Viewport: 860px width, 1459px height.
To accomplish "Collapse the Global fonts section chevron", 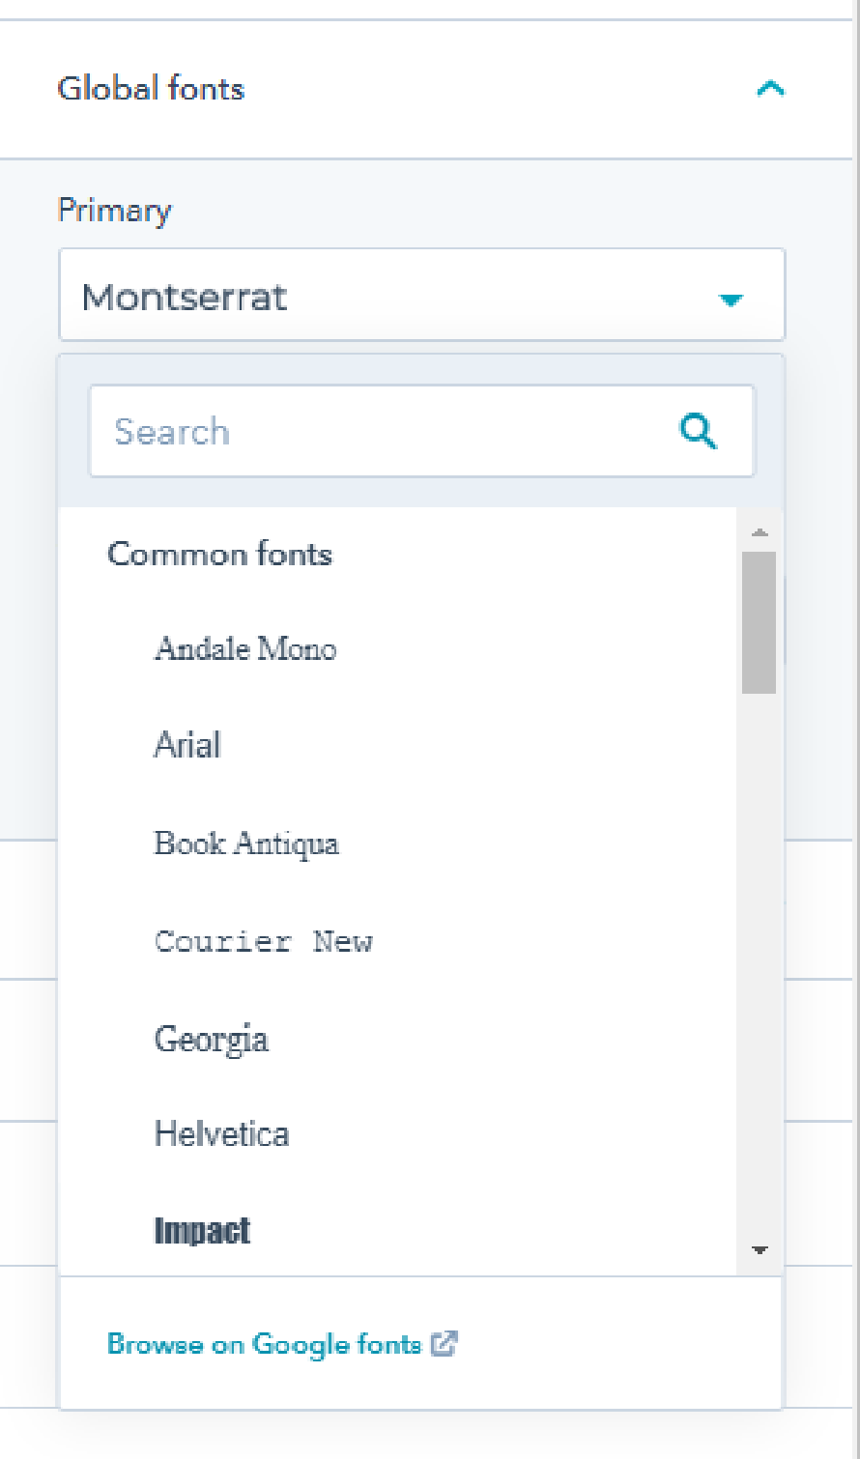I will click(770, 90).
